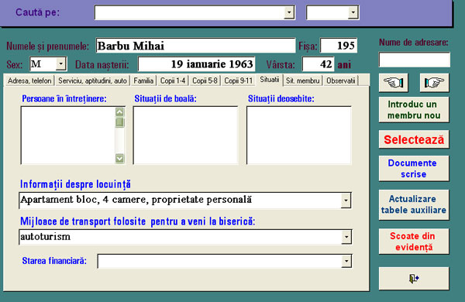Open the Serviciu, aptitudini, auto tab
Image resolution: width=465 pixels, height=302 pixels.
(92, 81)
